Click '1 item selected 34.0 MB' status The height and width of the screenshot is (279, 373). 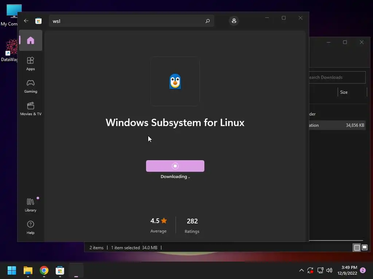pyautogui.click(x=134, y=248)
